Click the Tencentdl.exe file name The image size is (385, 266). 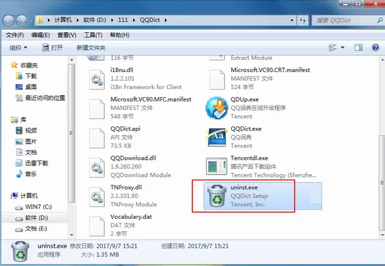click(x=249, y=158)
